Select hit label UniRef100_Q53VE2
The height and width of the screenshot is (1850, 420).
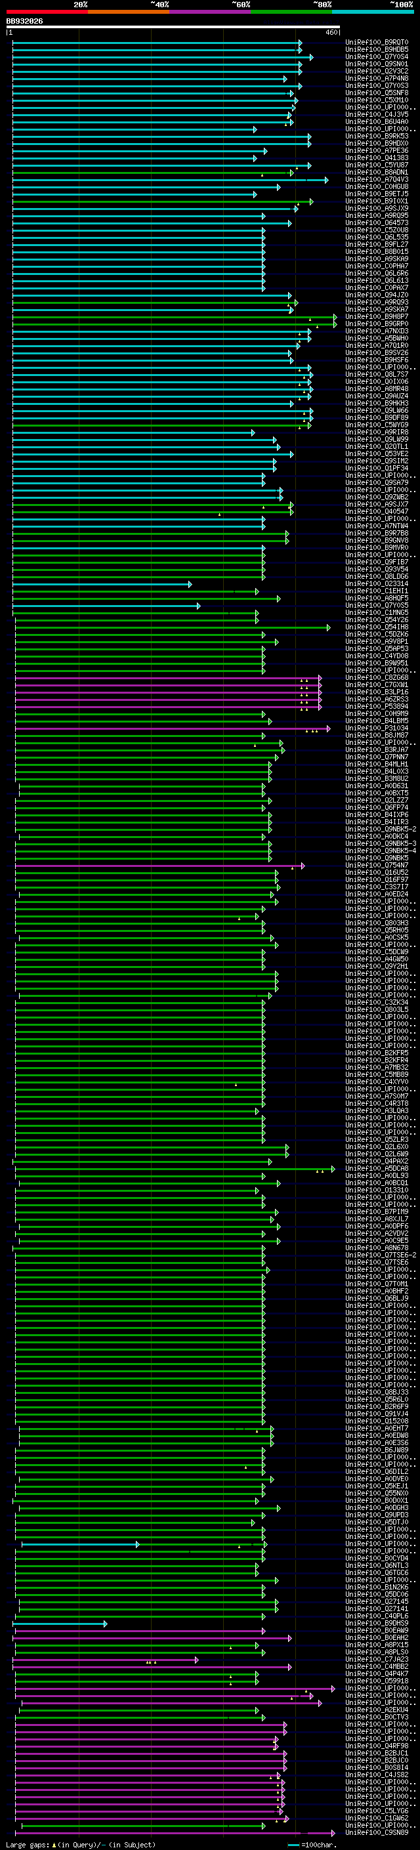pyautogui.click(x=377, y=454)
